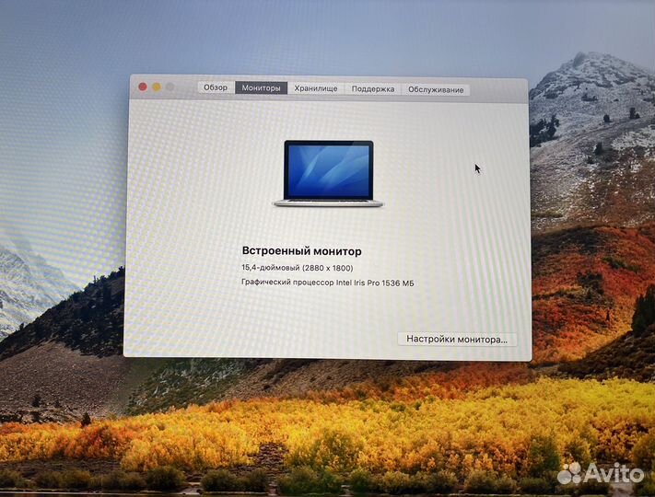Screen dimensions: 655x497
Task: Go to the Поддержка tab
Action: tap(372, 89)
